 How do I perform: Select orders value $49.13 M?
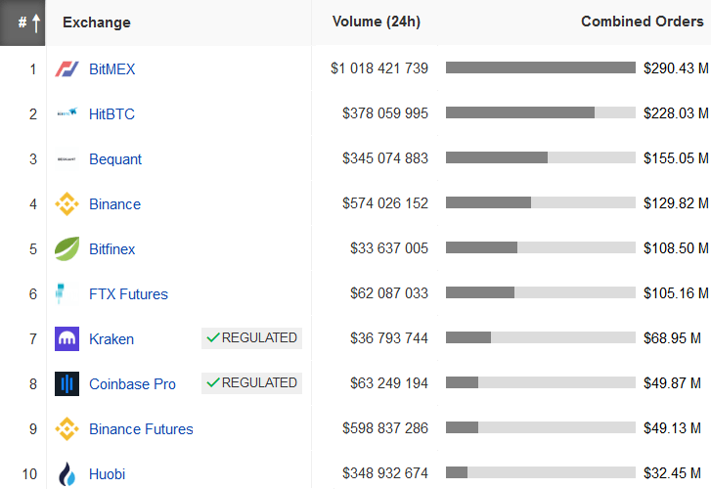[673, 427]
